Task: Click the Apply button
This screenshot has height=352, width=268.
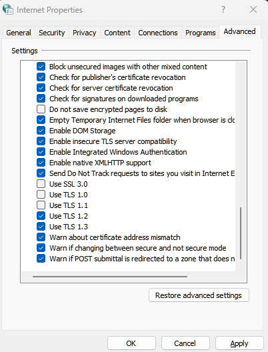Action: coord(239,343)
